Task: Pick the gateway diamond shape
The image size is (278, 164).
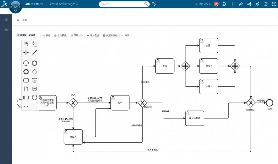Action: click(34, 72)
